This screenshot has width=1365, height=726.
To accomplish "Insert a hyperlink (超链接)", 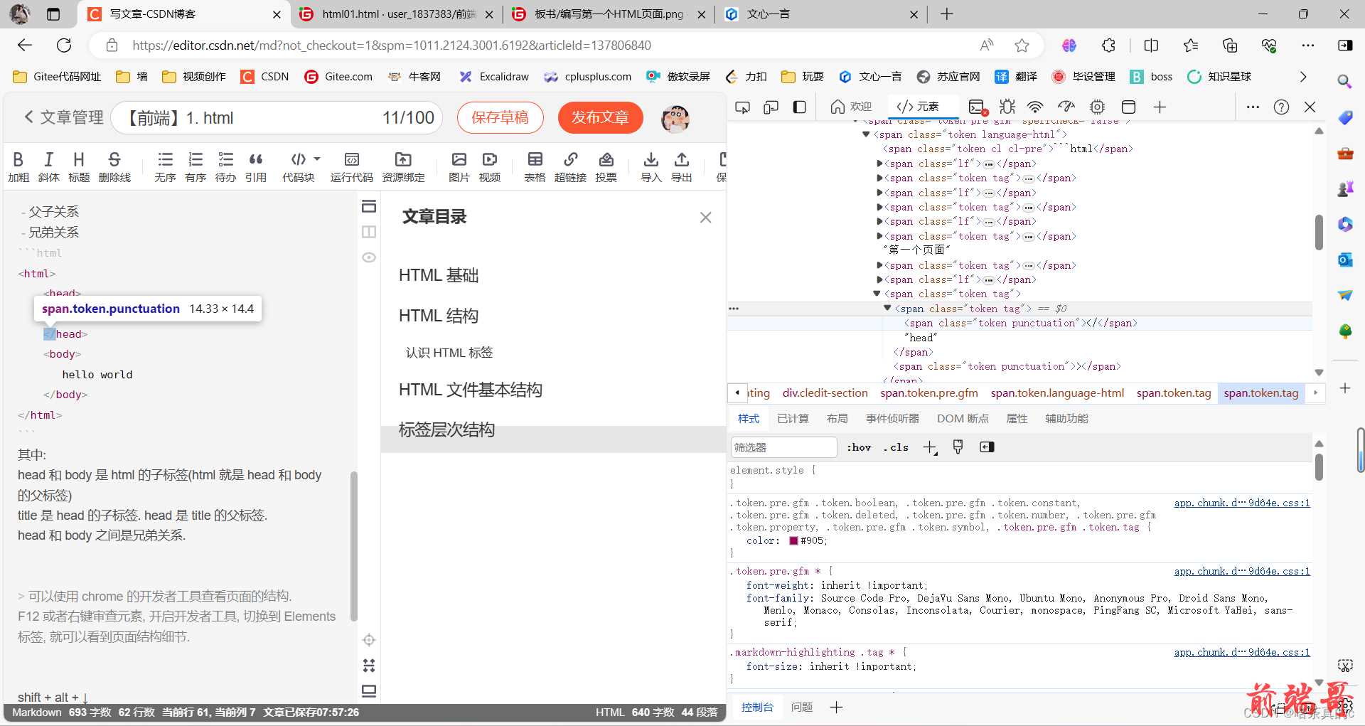I will (570, 167).
